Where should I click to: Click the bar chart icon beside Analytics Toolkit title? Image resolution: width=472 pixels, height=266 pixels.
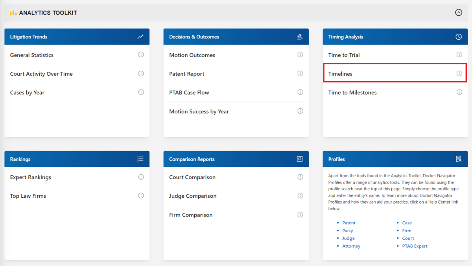pos(13,12)
